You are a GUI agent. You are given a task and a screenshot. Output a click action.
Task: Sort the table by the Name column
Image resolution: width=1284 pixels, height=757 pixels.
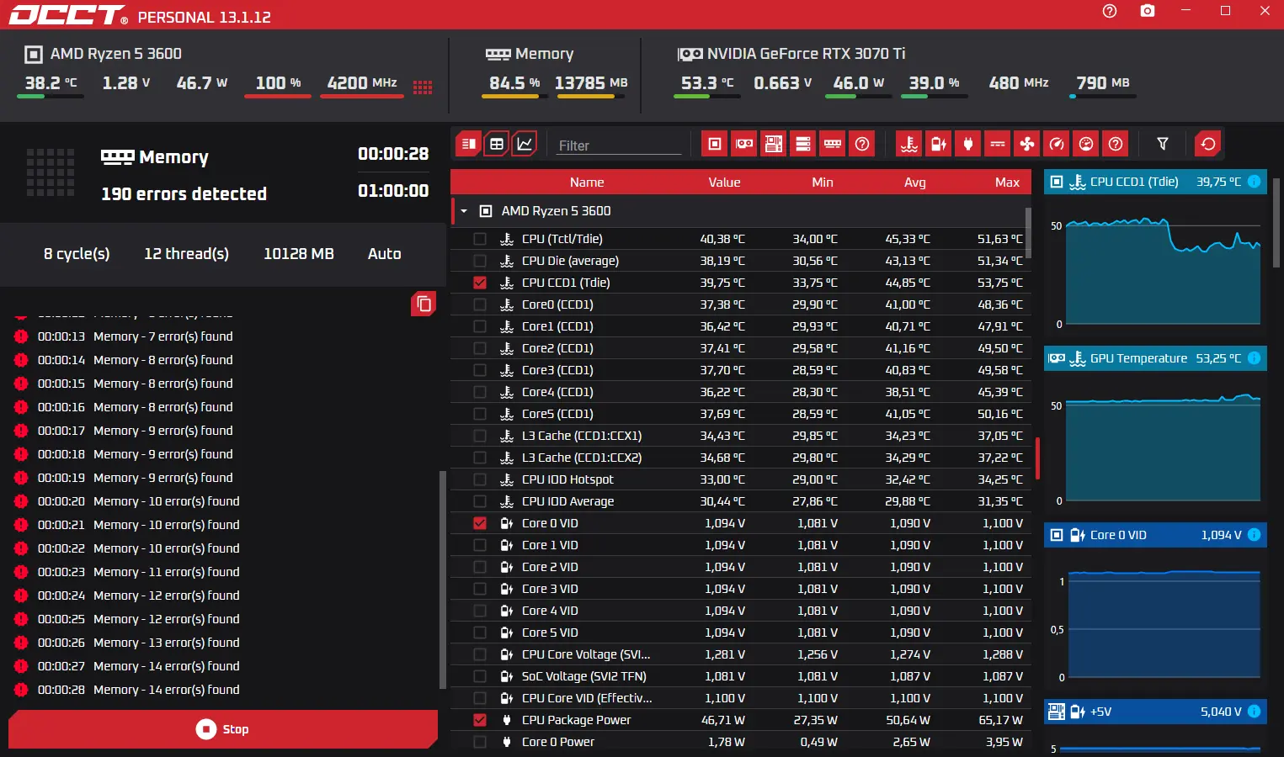(587, 183)
